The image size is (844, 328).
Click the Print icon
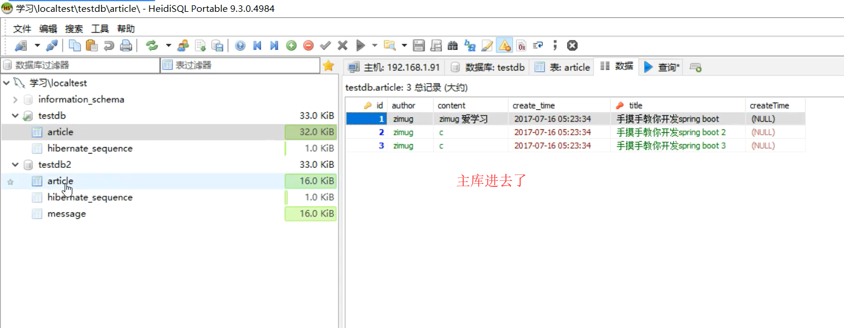126,45
